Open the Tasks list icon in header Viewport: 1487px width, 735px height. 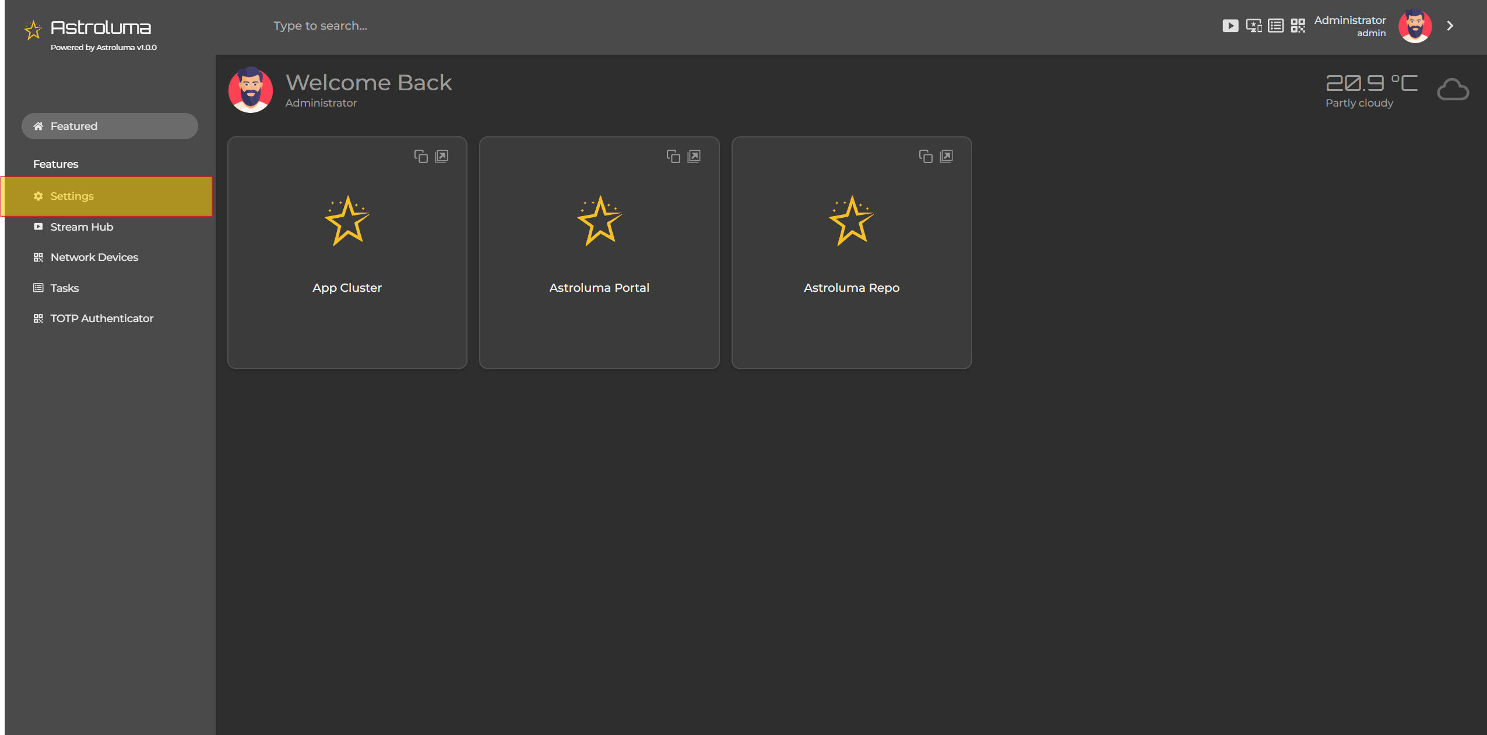point(1275,26)
